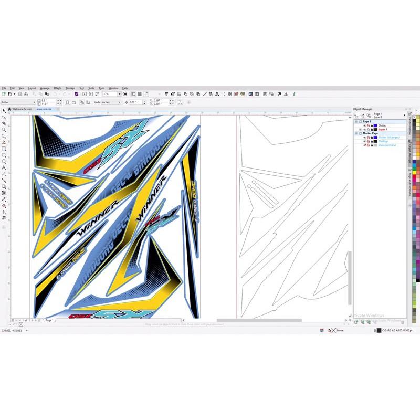Select the Master Page entry in Object Manager
The image size is (420, 420).
tap(372, 133)
